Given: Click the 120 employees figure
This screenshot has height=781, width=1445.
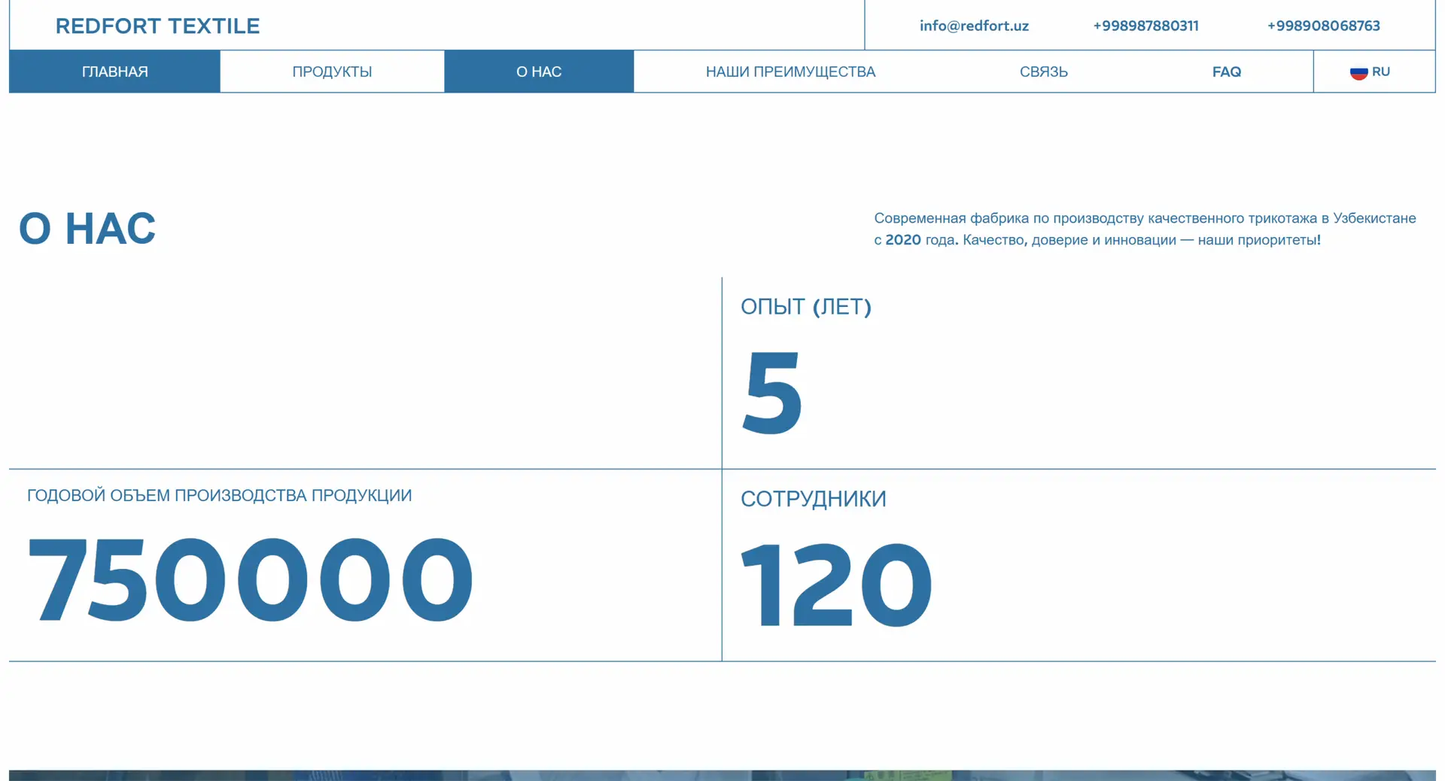Looking at the screenshot, I should [x=836, y=585].
